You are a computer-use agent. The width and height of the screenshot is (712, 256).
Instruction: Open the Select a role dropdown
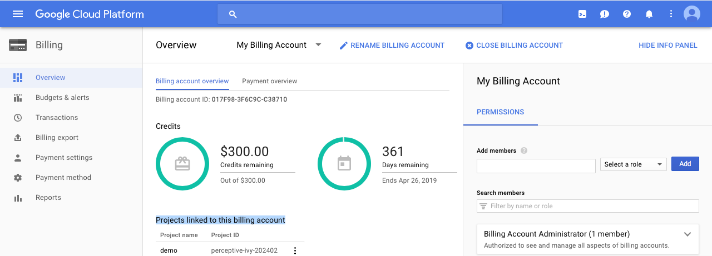click(x=634, y=164)
